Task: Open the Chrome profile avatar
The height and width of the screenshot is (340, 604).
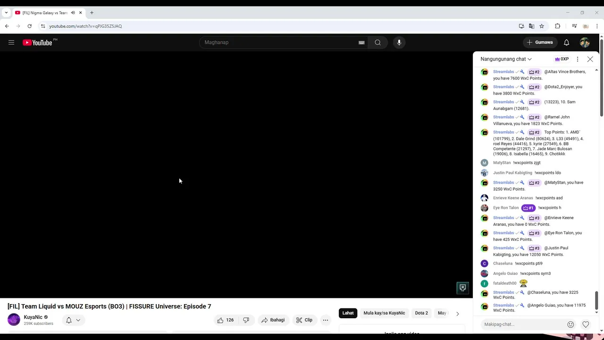Action: pyautogui.click(x=586, y=26)
